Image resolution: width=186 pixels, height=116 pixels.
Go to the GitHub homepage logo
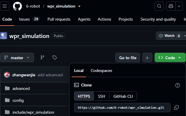pos(17,6)
